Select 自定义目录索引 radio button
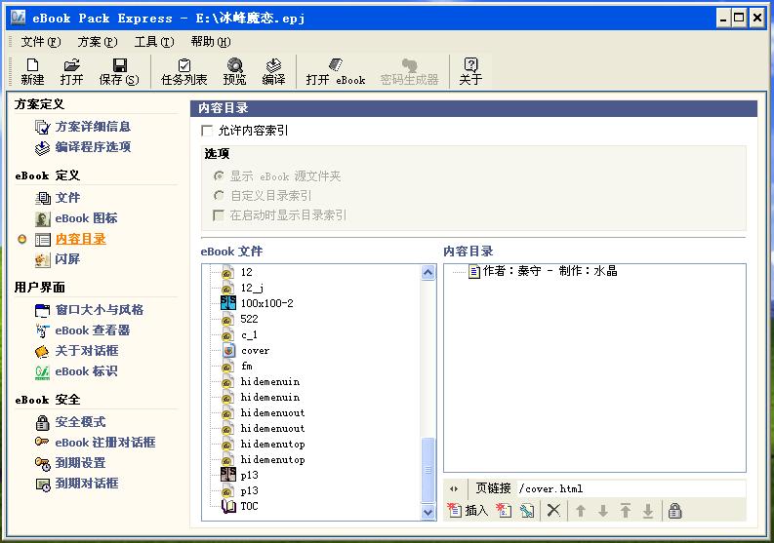This screenshot has height=543, width=774. tap(219, 195)
